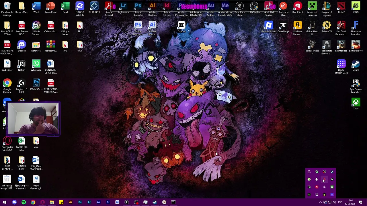Open the Lightroom desktop shortcut
Image resolution: width=367 pixels, height=206 pixels.
(x=123, y=8)
